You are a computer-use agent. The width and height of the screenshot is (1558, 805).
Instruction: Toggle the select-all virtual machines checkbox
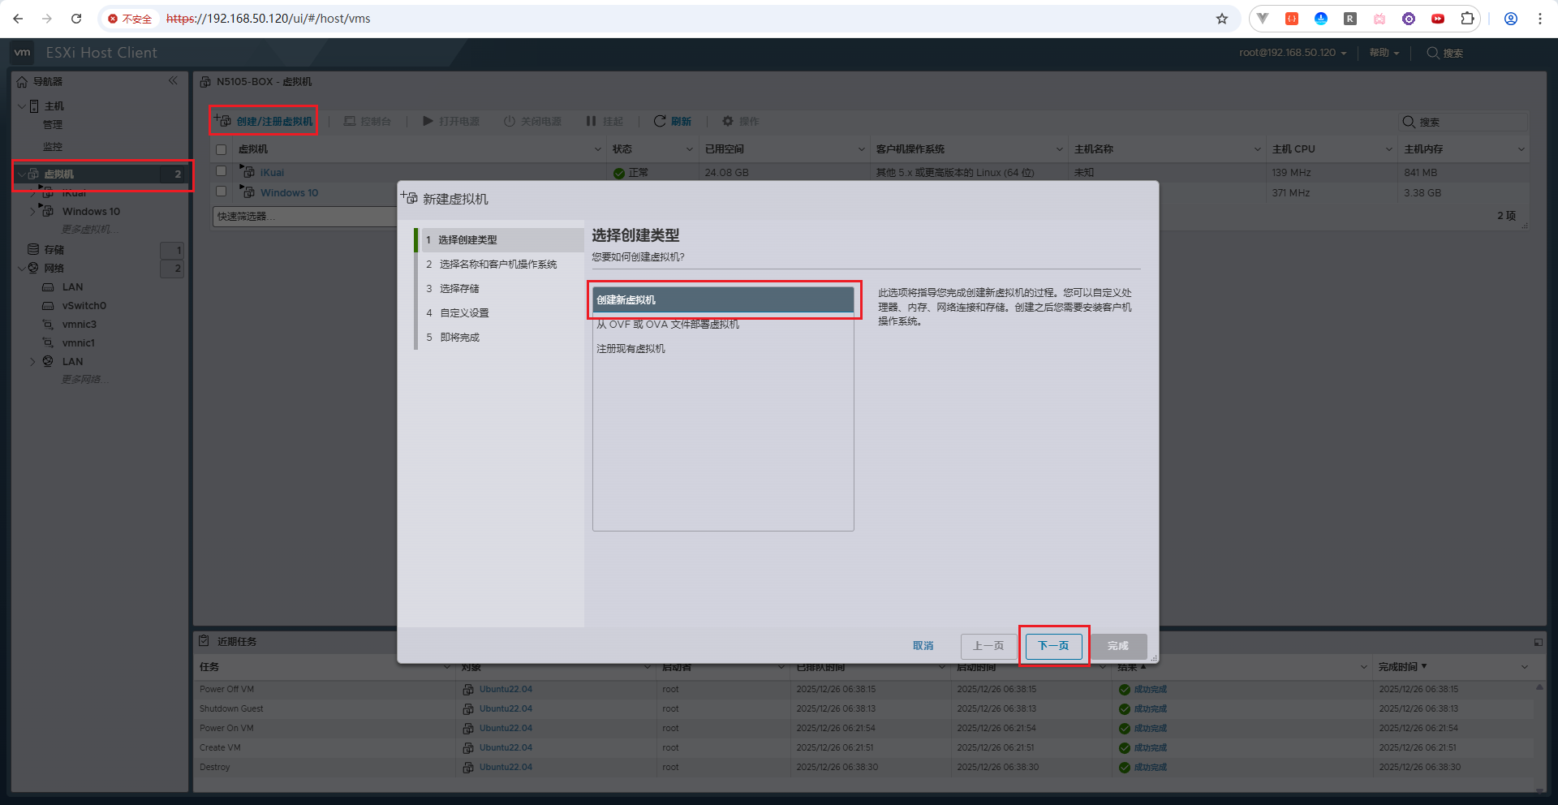221,149
